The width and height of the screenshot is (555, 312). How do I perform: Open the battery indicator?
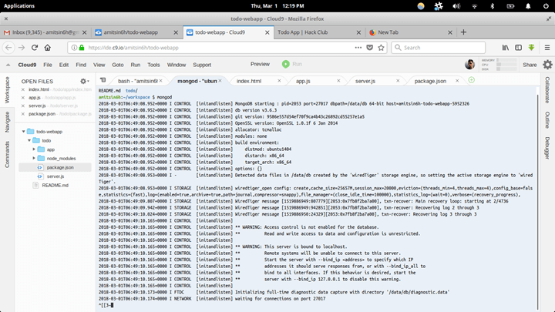click(510, 6)
